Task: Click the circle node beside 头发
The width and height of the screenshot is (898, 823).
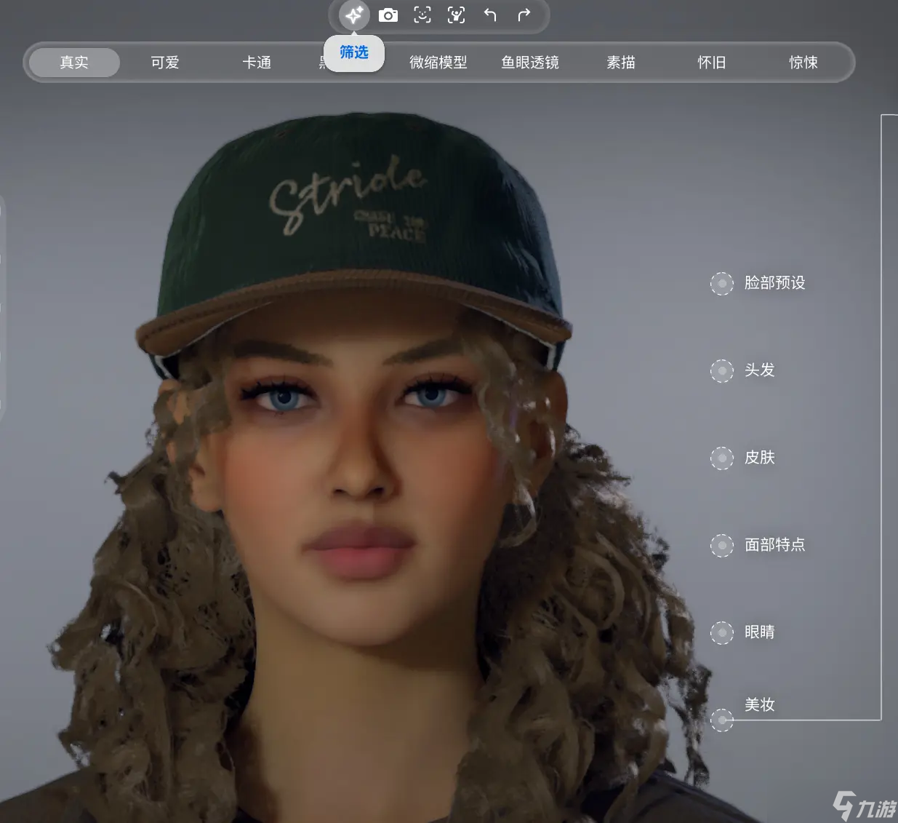Action: (x=721, y=370)
